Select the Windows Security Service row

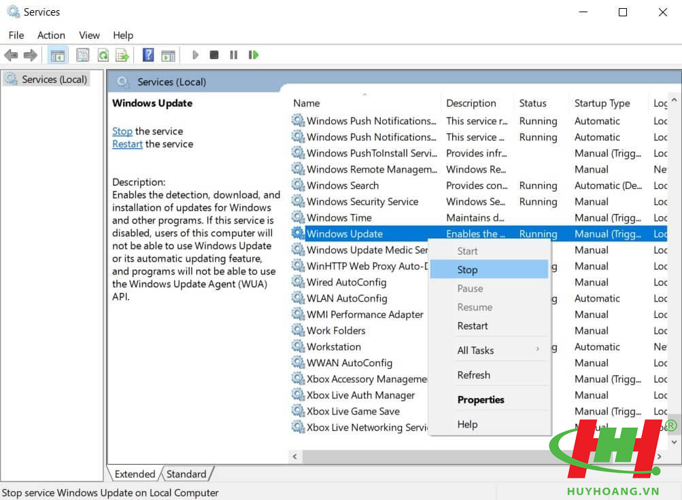point(479,201)
